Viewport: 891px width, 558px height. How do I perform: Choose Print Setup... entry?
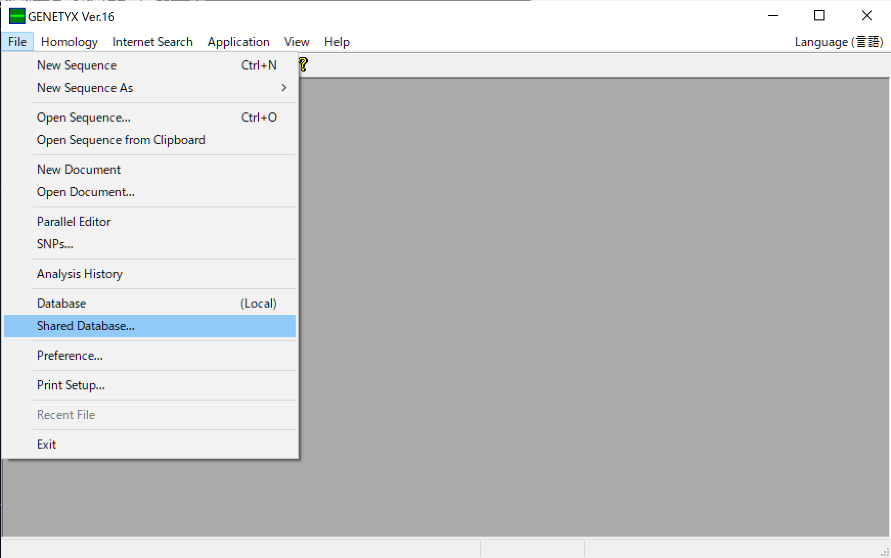coord(150,385)
